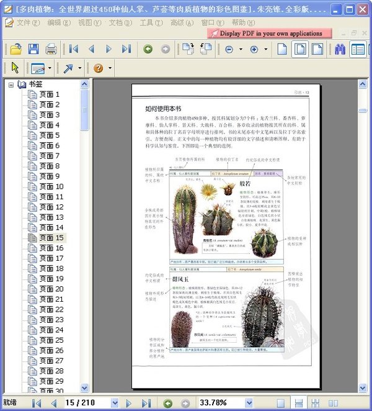This screenshot has height=411, width=372.
Task: Collapse the 书签 bookmarks tree root
Action: (x=11, y=84)
